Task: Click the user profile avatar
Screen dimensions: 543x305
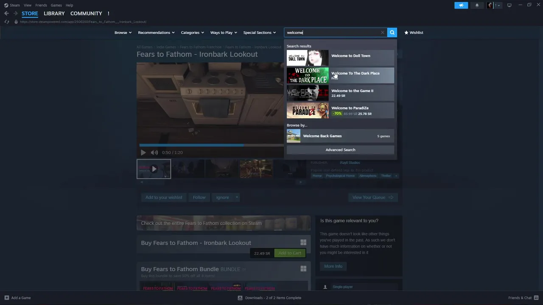Action: click(490, 5)
